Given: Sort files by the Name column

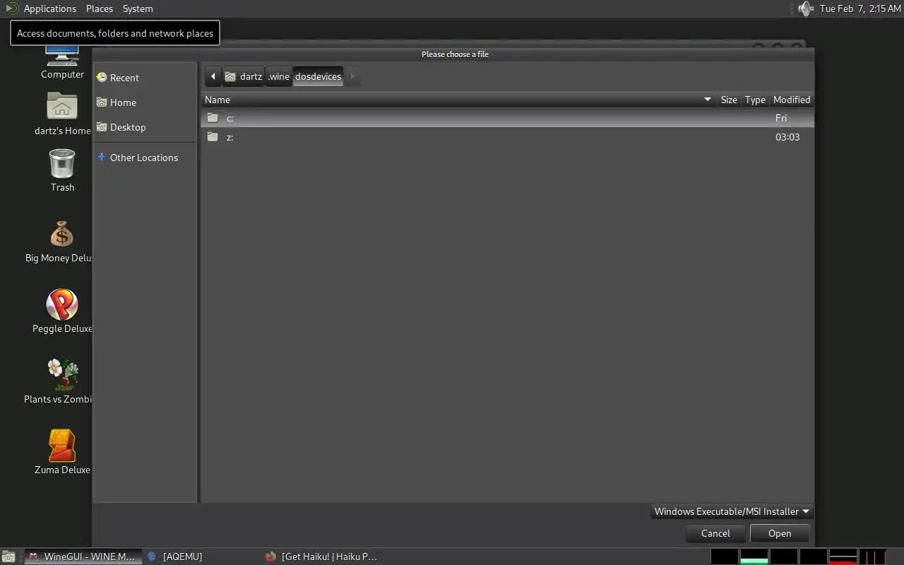Looking at the screenshot, I should click(x=458, y=100).
